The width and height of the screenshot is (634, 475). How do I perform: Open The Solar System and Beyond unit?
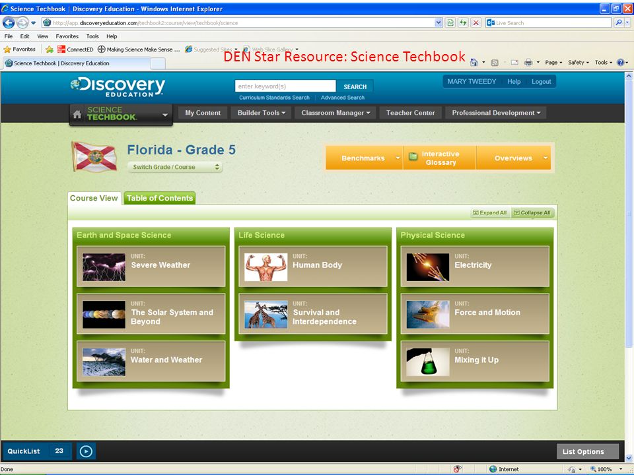(151, 314)
